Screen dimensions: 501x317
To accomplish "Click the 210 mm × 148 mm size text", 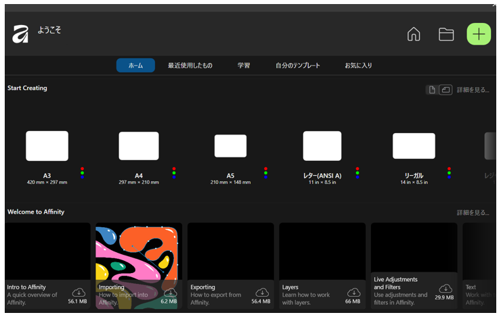I will point(230,182).
